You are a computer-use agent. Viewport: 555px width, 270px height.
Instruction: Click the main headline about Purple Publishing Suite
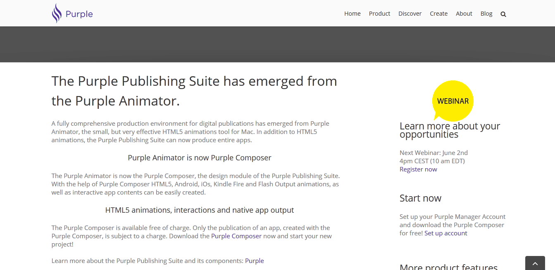pos(194,91)
